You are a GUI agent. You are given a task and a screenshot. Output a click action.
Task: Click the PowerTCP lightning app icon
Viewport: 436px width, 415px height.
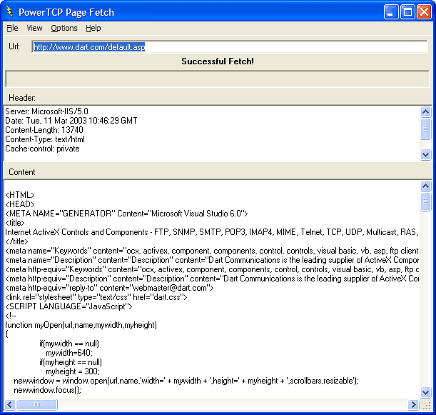tap(10, 12)
